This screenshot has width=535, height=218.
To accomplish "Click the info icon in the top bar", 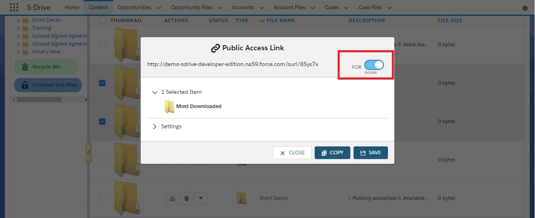I will click(x=525, y=8).
